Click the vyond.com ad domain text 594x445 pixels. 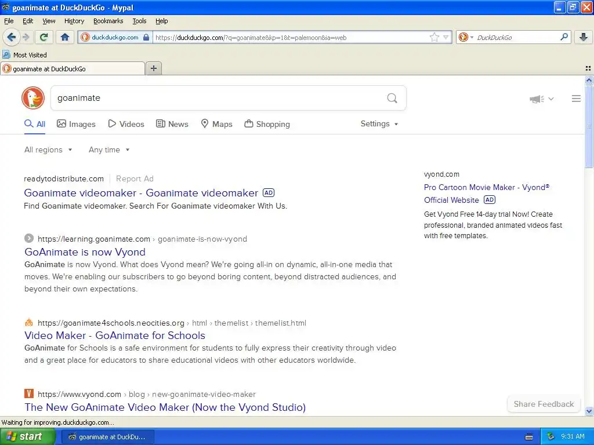(441, 174)
